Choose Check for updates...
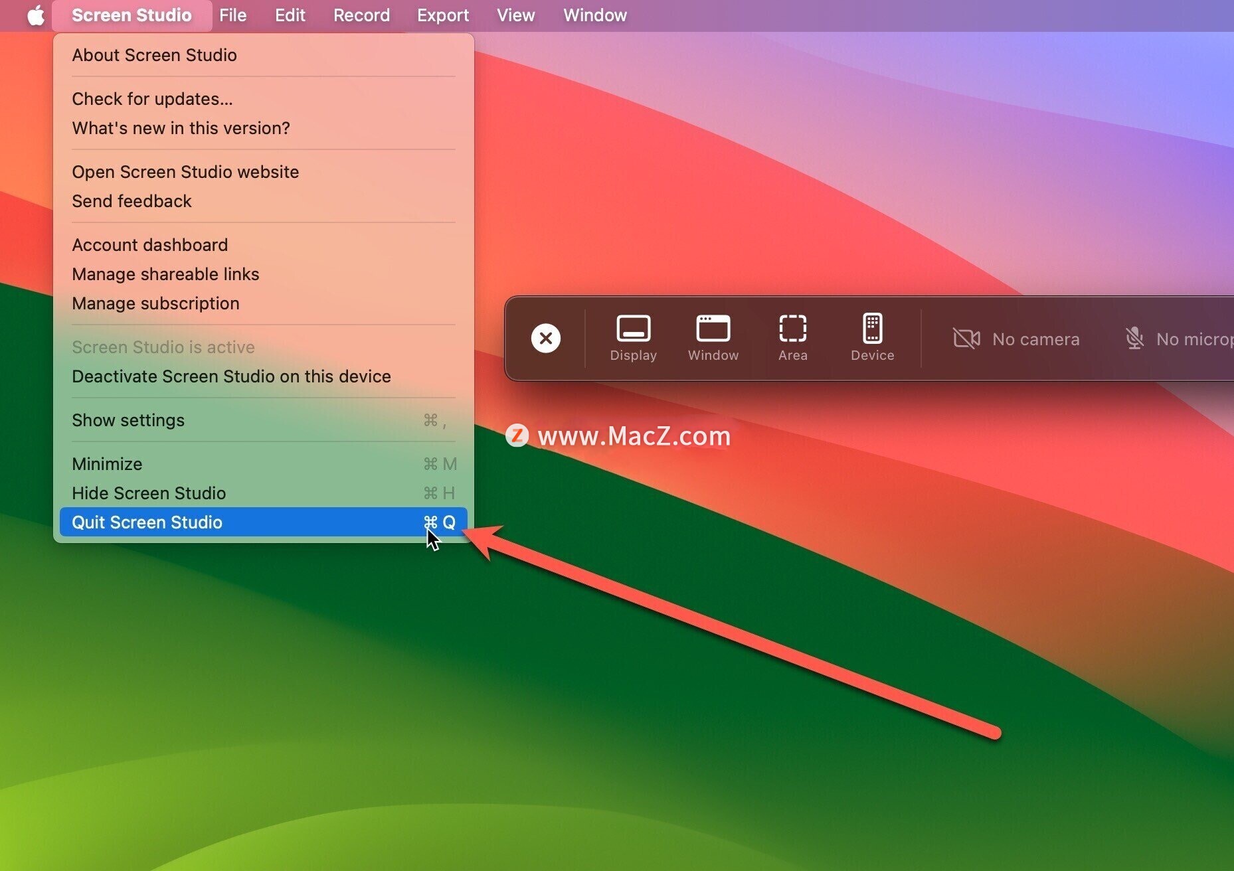 (x=263, y=99)
